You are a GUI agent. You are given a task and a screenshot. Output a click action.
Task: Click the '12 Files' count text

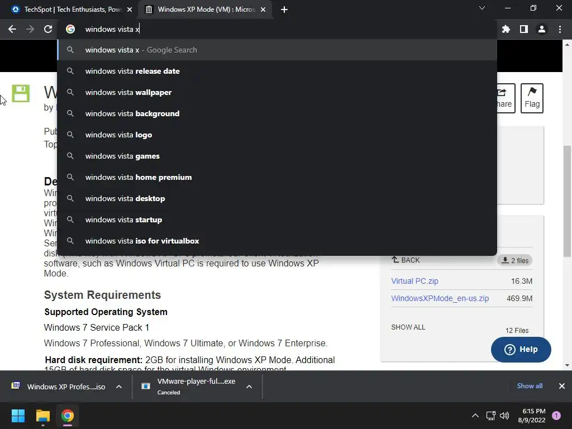(x=517, y=331)
